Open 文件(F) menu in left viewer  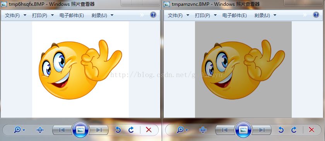coord(15,15)
